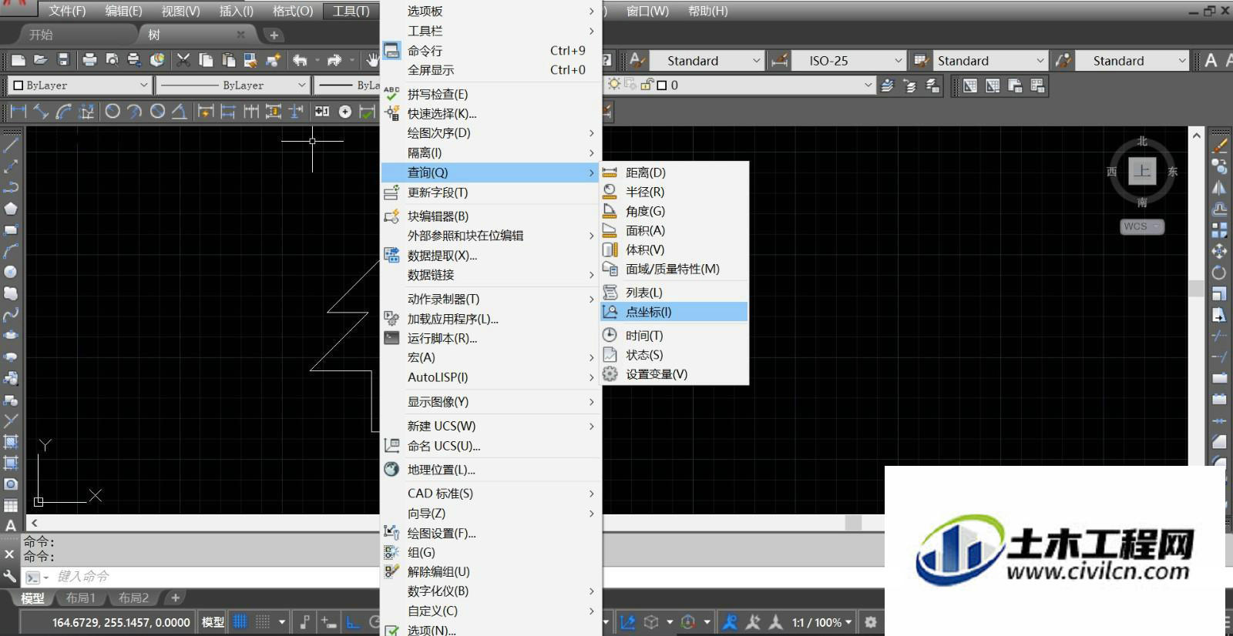Select the Polygon draw tool
This screenshot has width=1233, height=636.
[11, 208]
